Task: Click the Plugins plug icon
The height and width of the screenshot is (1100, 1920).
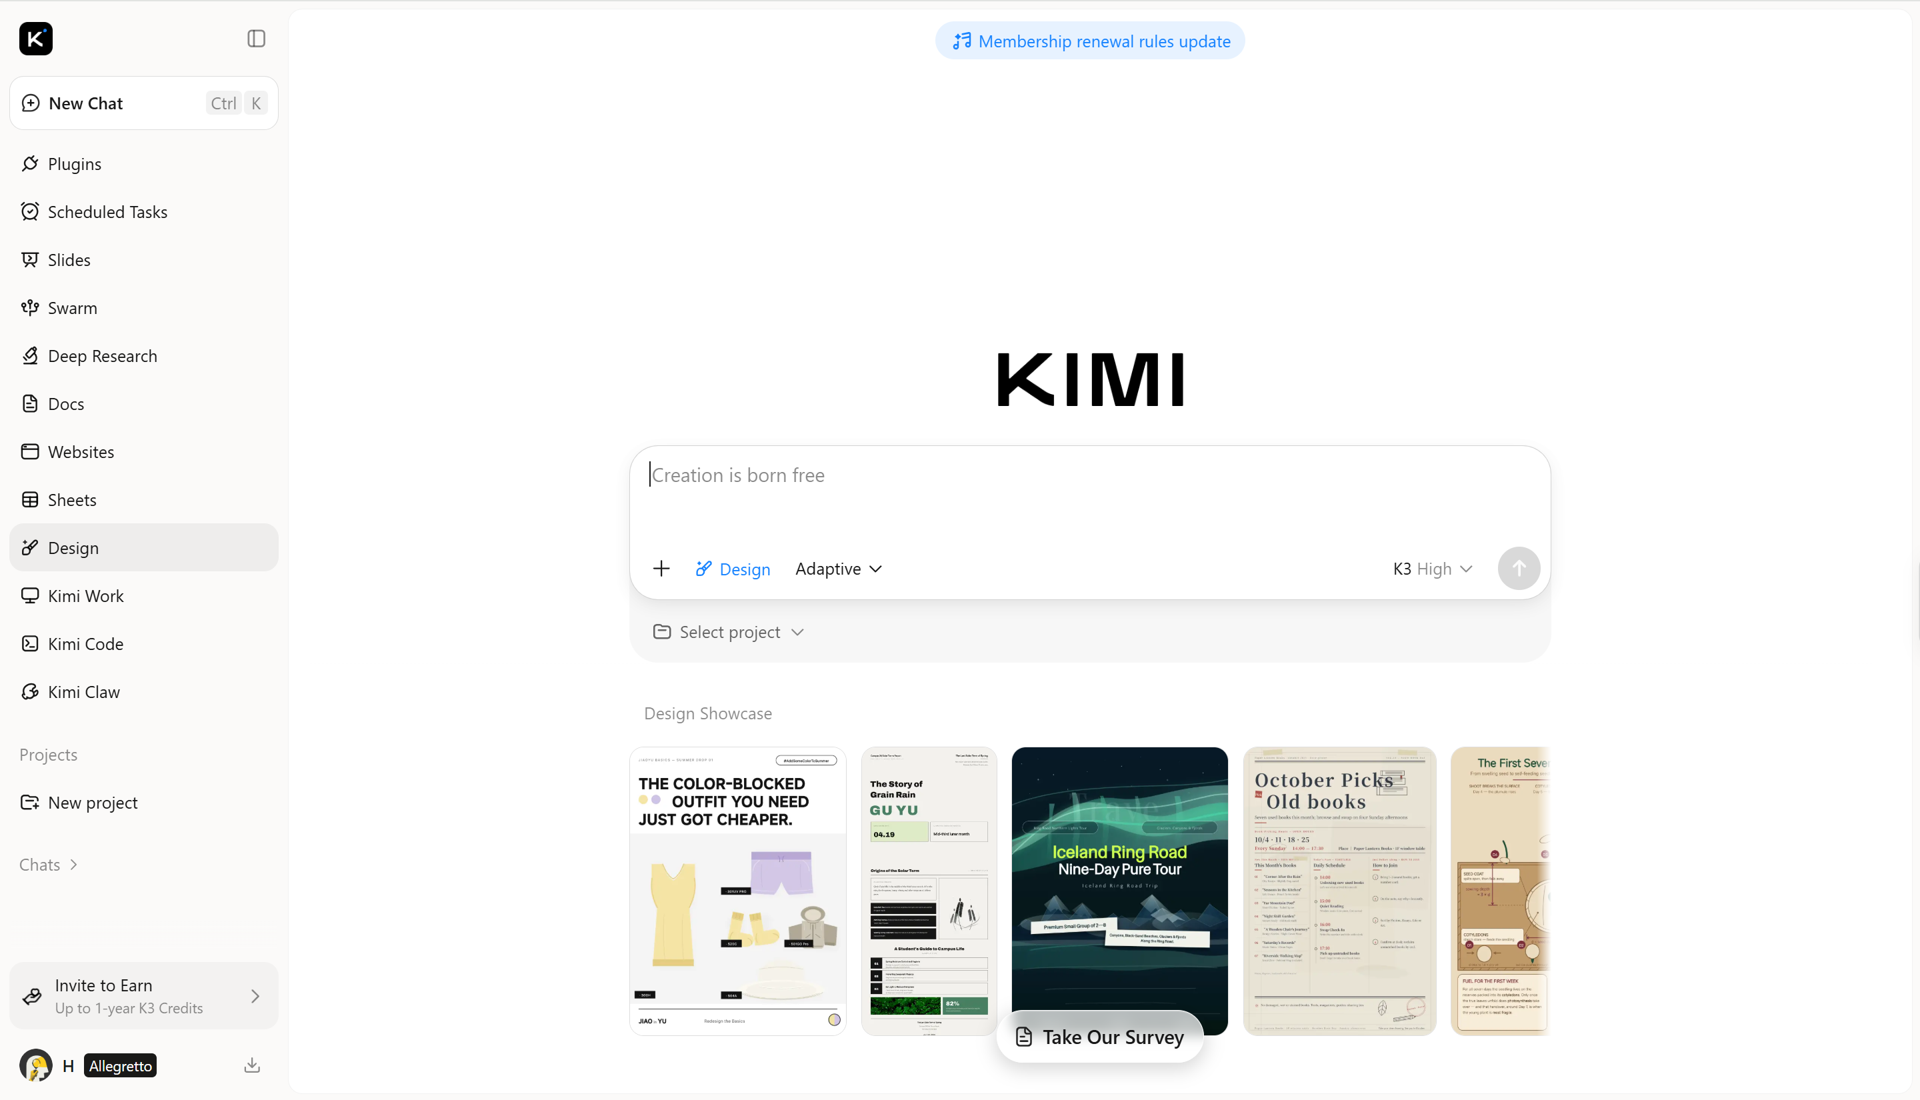Action: pyautogui.click(x=30, y=164)
